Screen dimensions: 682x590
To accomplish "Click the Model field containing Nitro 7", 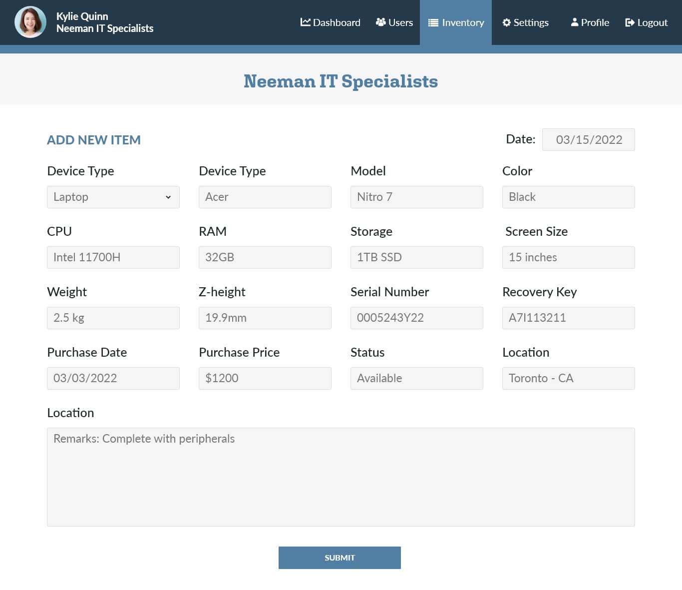I will [416, 197].
